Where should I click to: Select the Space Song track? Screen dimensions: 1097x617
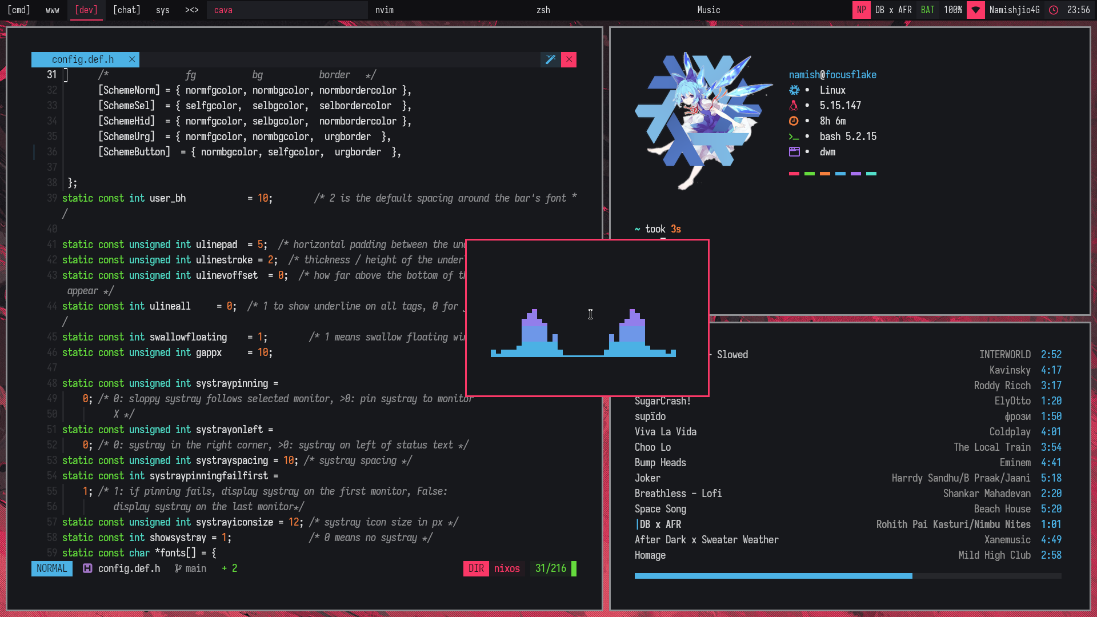848,509
